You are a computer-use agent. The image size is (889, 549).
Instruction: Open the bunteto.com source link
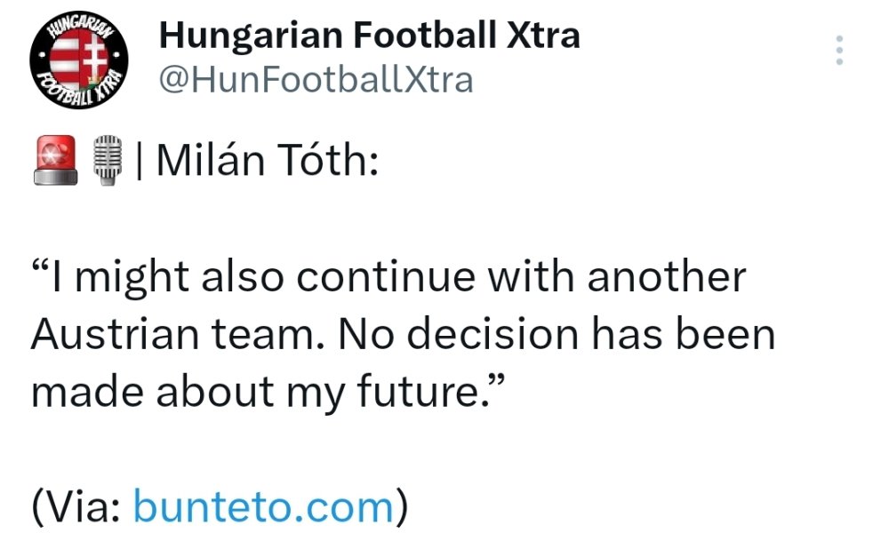263,507
